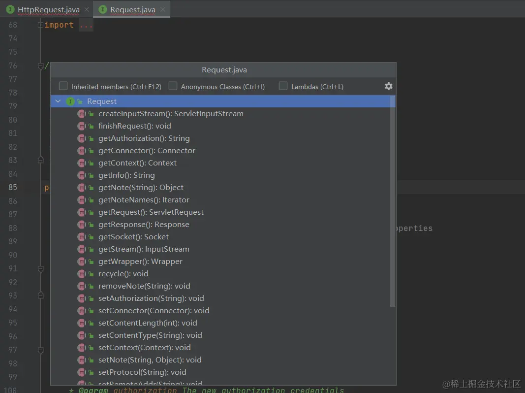The image size is (525, 393).
Task: Click method icon of getConnector()
Action: (x=82, y=151)
